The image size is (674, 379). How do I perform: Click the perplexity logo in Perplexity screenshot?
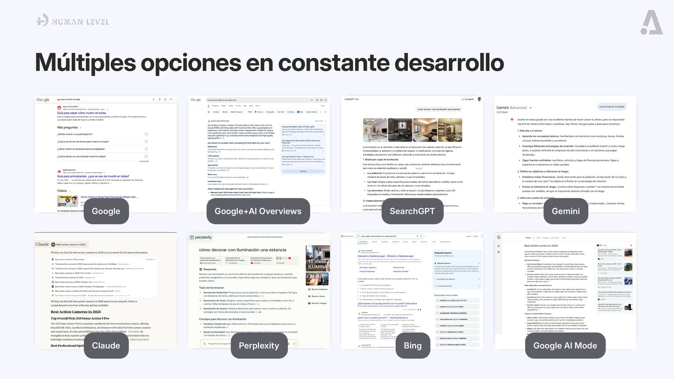(x=201, y=238)
